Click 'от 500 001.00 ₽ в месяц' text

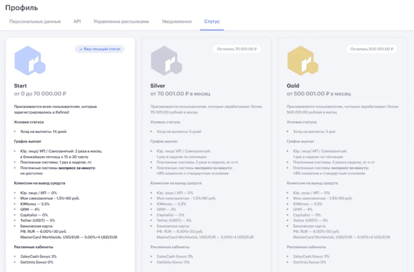tap(319, 94)
